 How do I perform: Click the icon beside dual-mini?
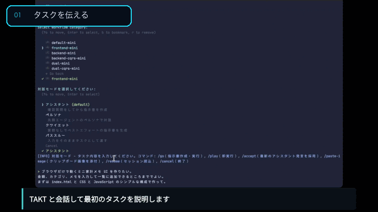[x=47, y=63]
